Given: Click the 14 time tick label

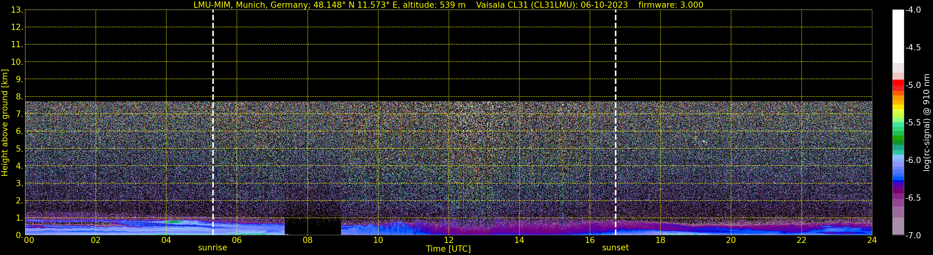Looking at the screenshot, I should (x=519, y=240).
